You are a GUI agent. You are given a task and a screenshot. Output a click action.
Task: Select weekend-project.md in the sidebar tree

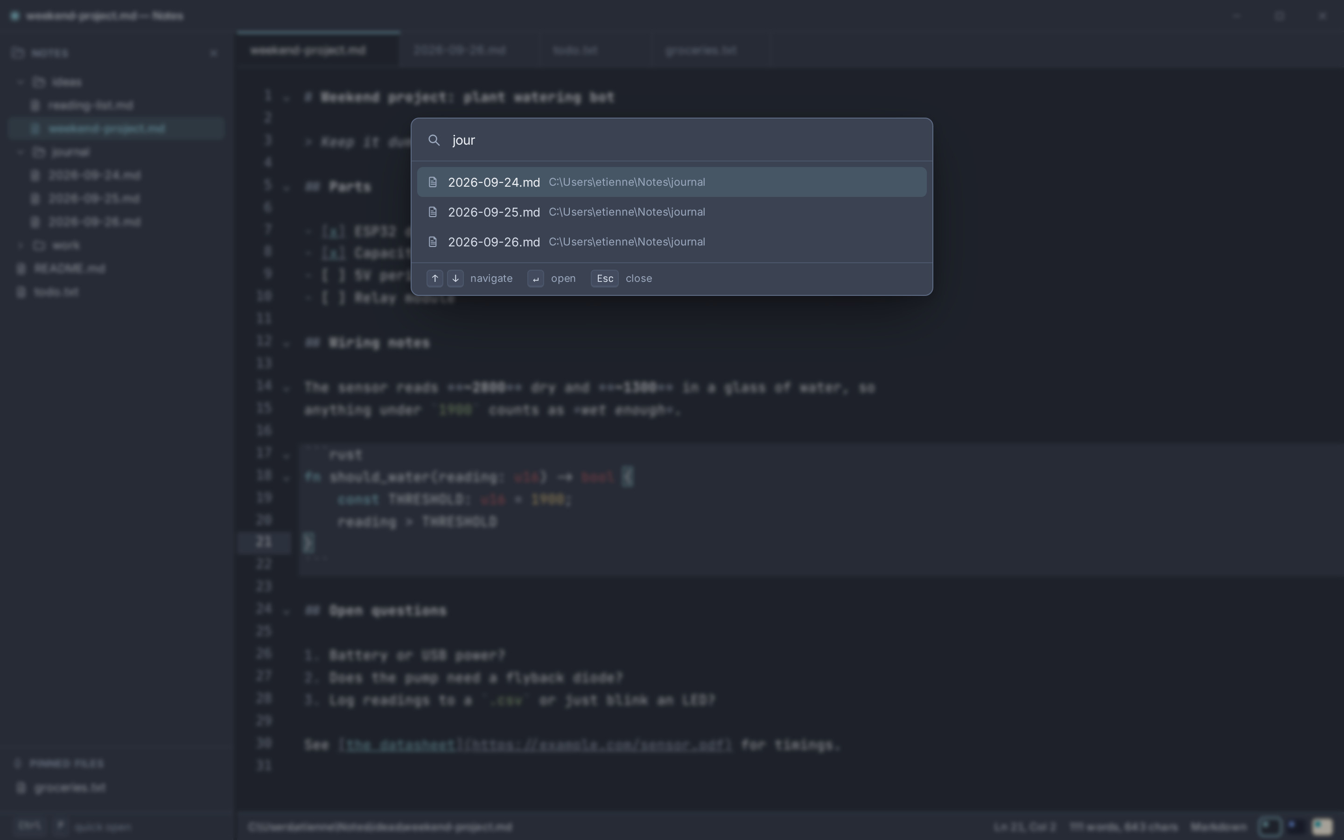pos(116,129)
